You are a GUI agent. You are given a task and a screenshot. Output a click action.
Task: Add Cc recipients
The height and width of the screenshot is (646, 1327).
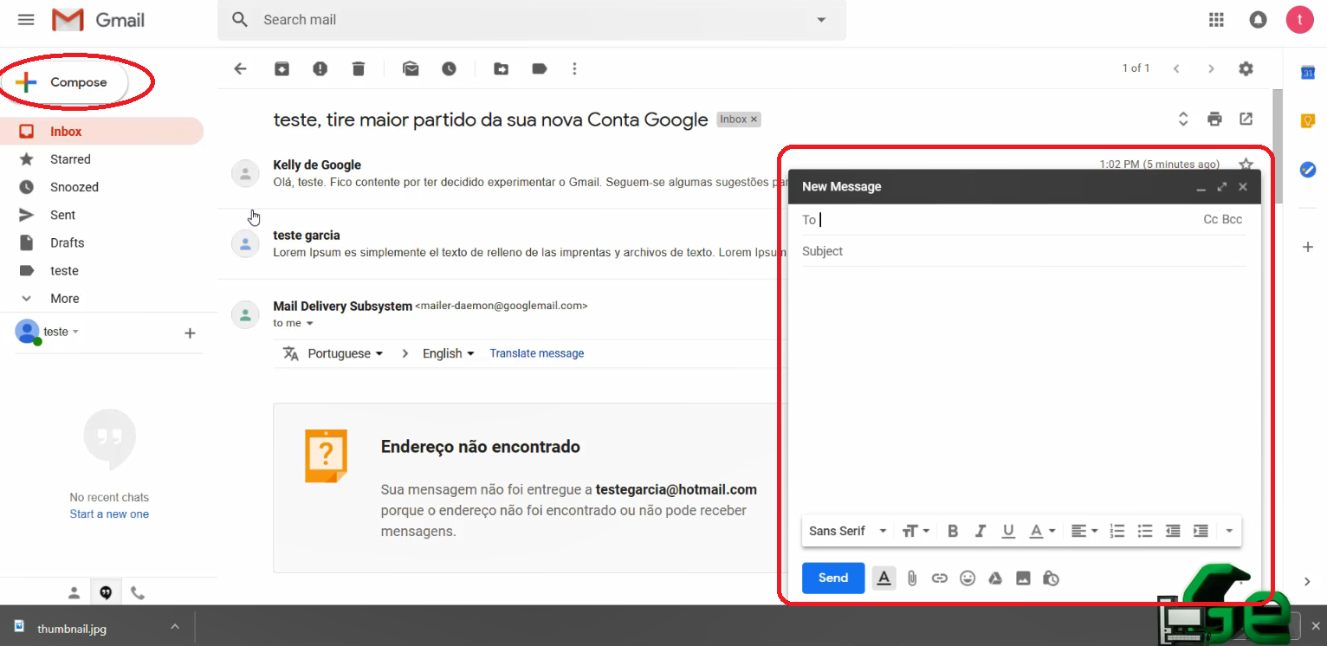click(x=1211, y=219)
